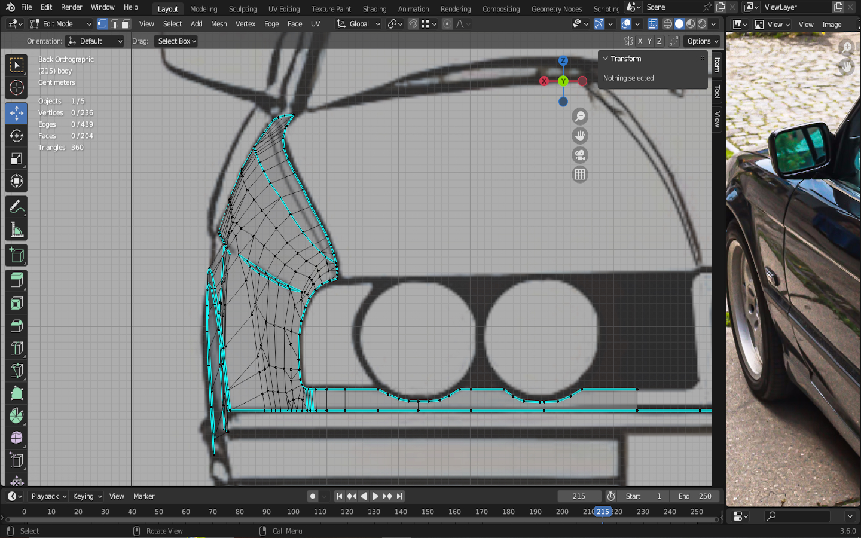Screen dimensions: 861x538
Task: Toggle X-ray view mode
Action: [x=653, y=24]
